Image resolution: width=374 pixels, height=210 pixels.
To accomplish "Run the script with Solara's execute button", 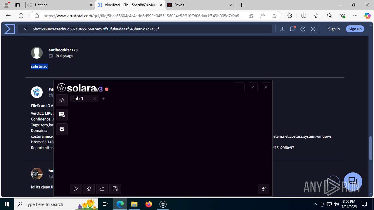I will coord(76,189).
